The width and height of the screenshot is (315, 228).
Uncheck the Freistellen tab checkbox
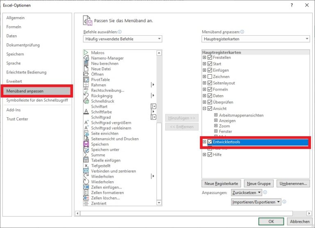[210, 57]
